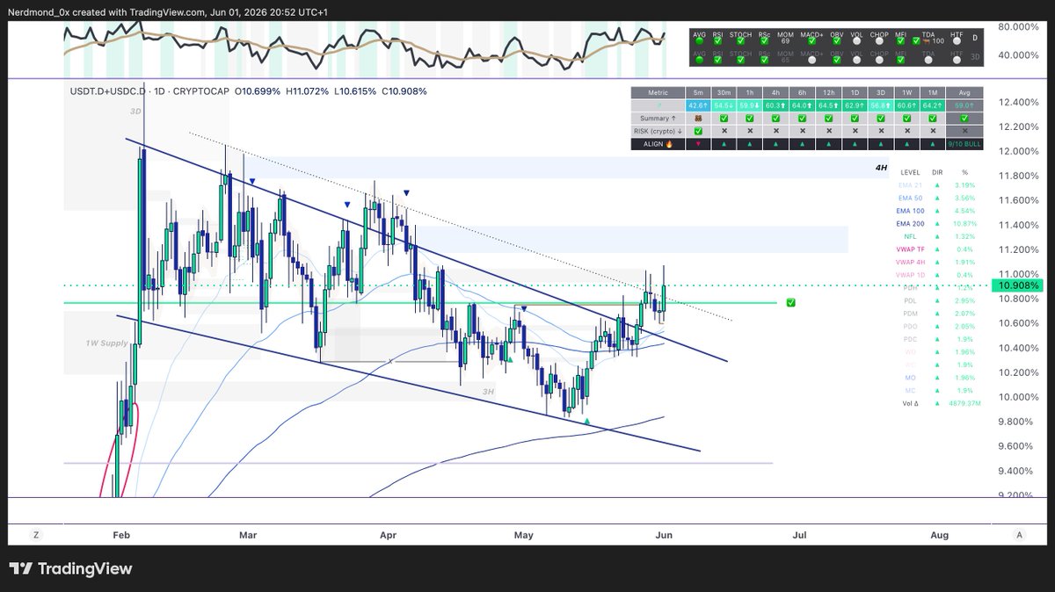Image resolution: width=1055 pixels, height=592 pixels.
Task: Click the bear emoji in the Summary row
Action: pyautogui.click(x=698, y=119)
